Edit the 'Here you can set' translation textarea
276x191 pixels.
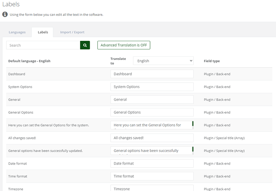pos(151,125)
